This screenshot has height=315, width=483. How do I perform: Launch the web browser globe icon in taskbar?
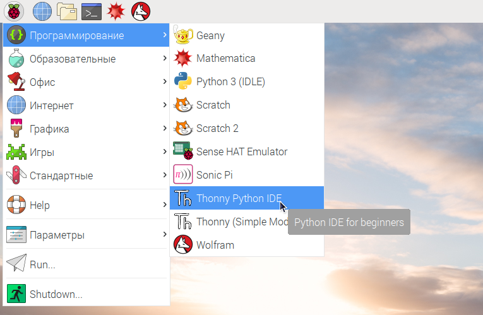pyautogui.click(x=42, y=11)
